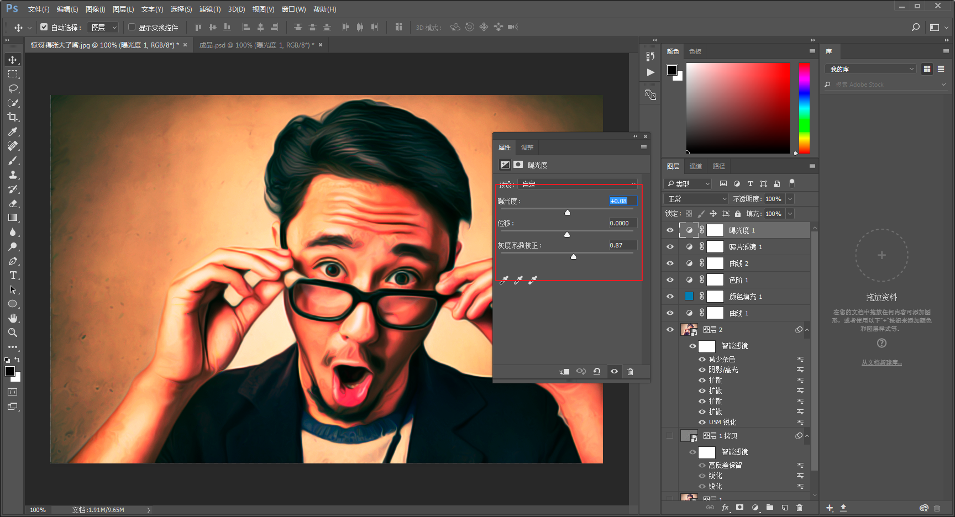Select the Move tool in toolbar
The image size is (955, 517).
click(13, 60)
